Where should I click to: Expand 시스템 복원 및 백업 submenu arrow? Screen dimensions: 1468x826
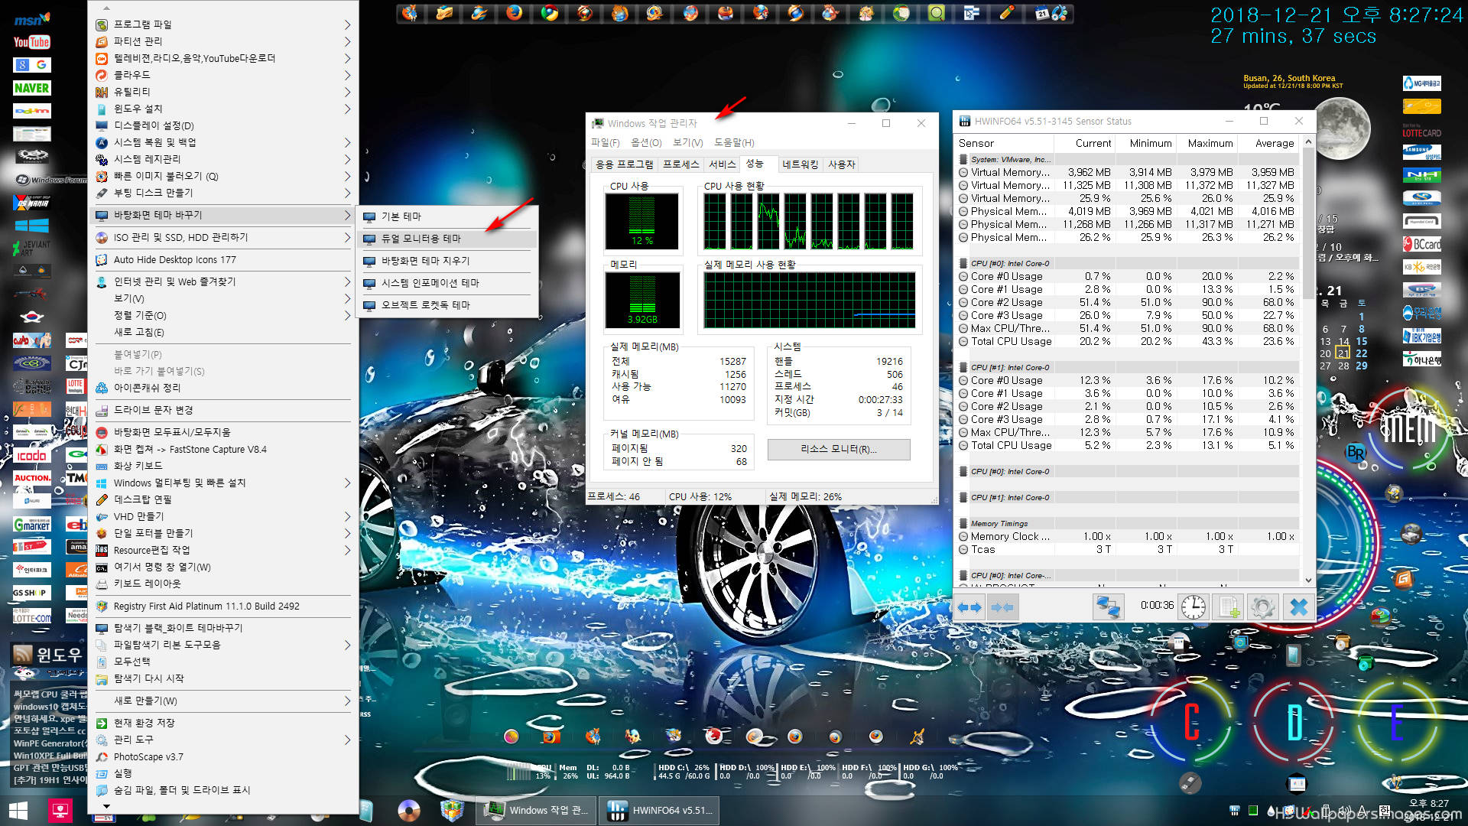click(347, 142)
